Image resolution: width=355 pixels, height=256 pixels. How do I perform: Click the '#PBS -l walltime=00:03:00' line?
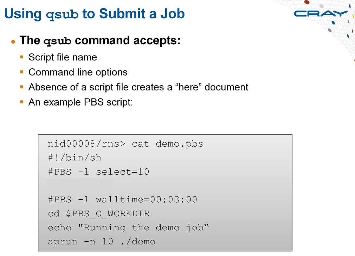[x=122, y=200]
